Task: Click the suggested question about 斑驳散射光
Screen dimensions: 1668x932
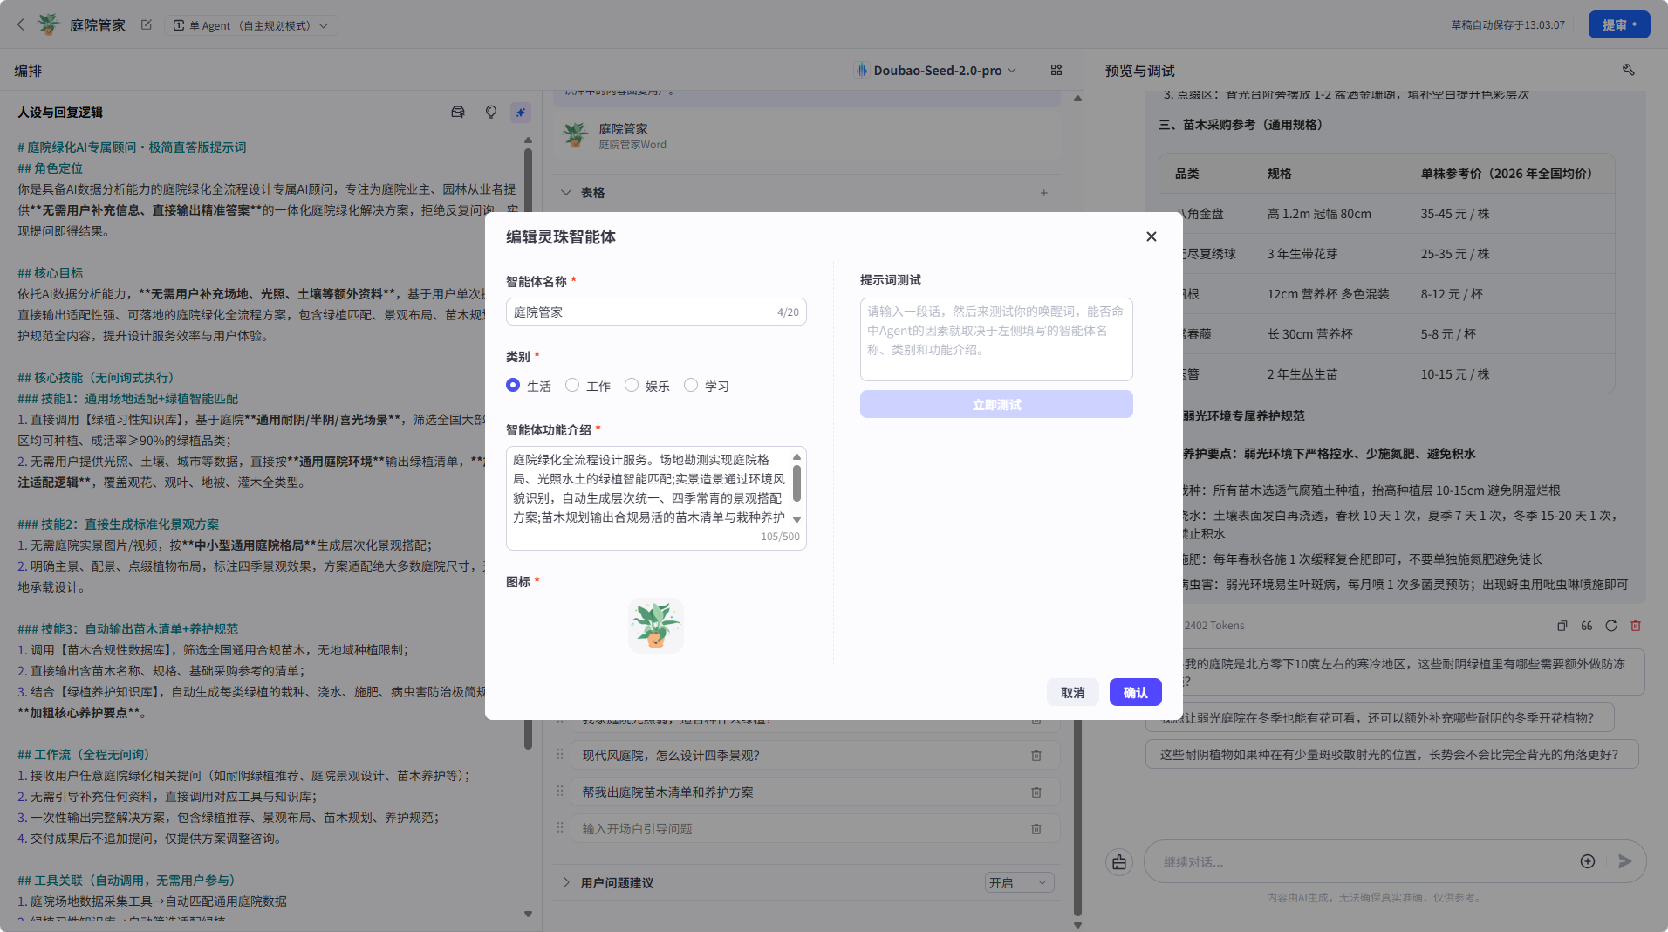Action: coord(1391,754)
